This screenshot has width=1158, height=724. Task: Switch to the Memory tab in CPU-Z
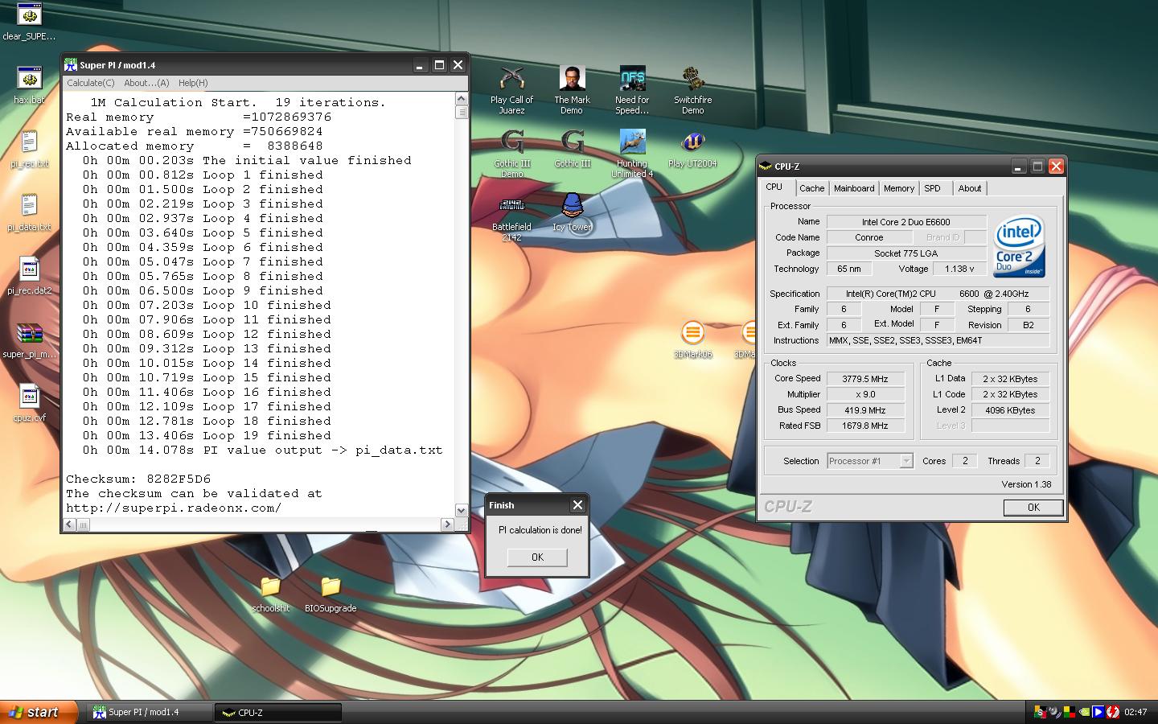tap(899, 188)
